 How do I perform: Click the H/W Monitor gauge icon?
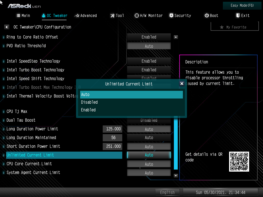point(137,16)
